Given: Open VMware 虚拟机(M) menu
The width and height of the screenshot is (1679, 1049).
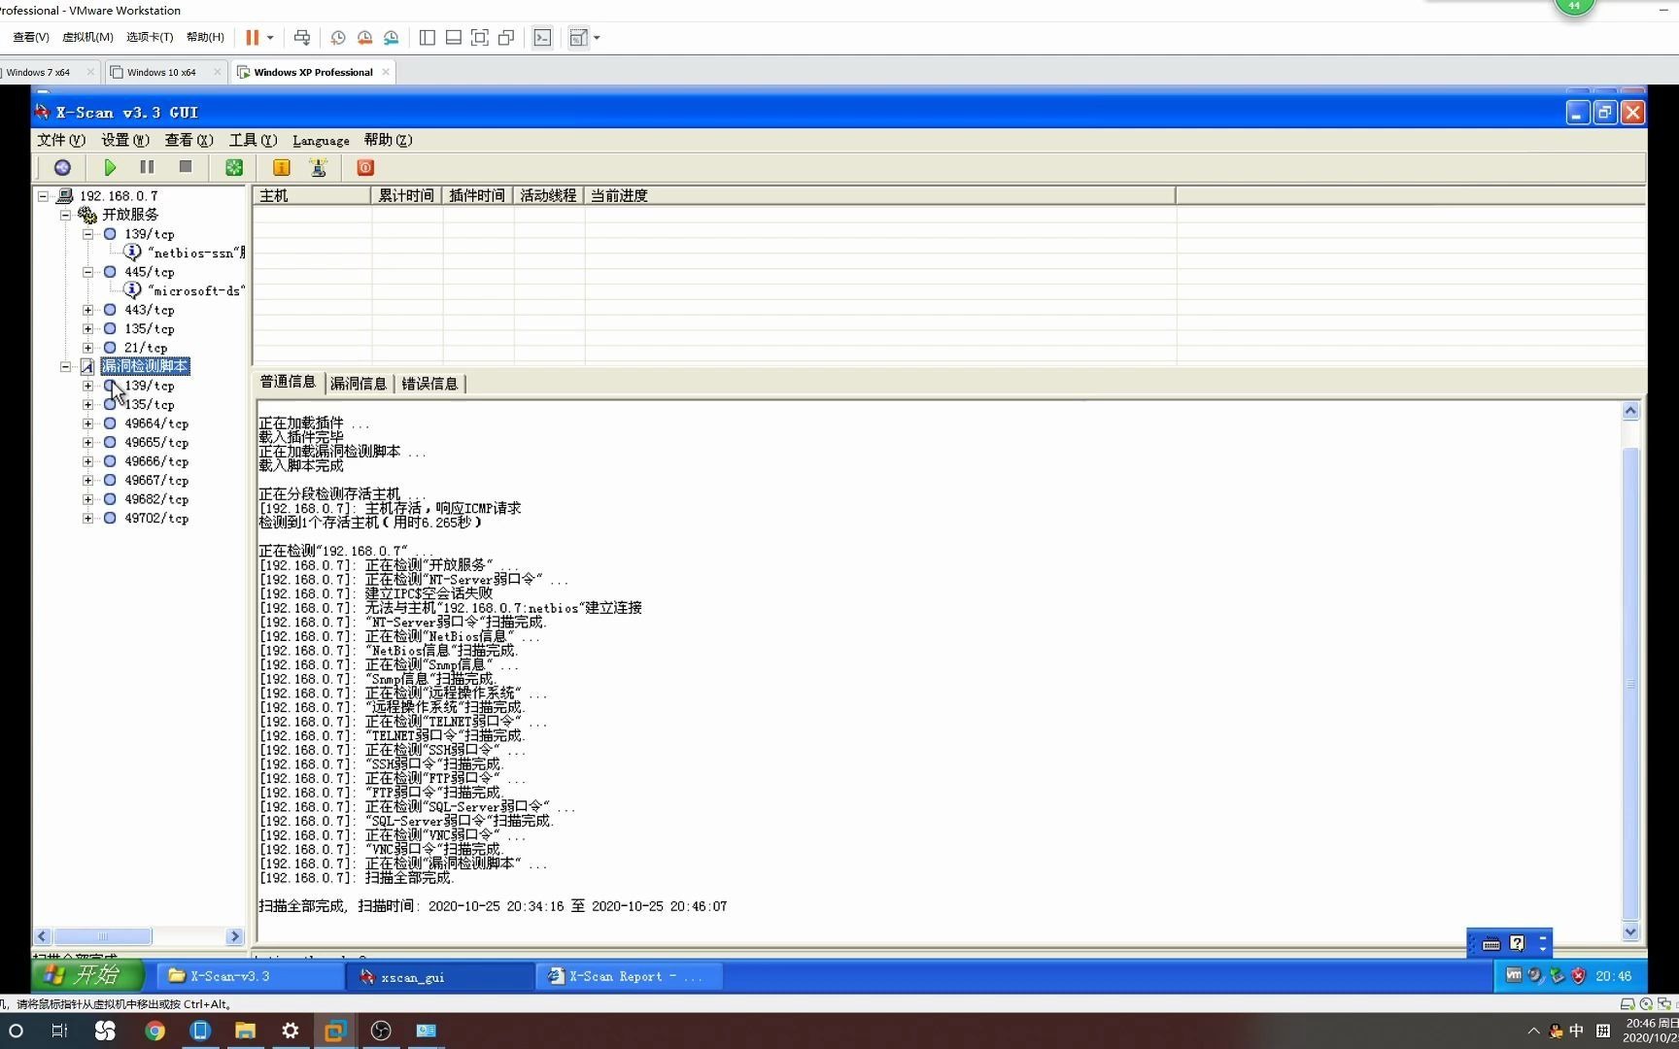Looking at the screenshot, I should tap(87, 37).
